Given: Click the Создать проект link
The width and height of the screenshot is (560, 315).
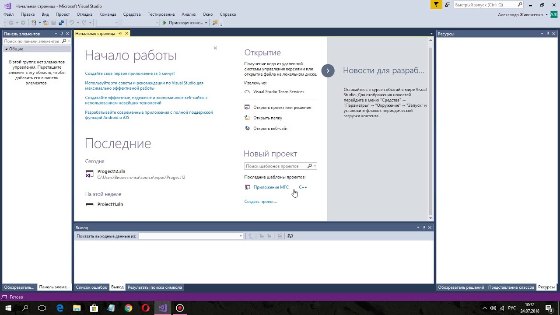Looking at the screenshot, I should (x=260, y=202).
